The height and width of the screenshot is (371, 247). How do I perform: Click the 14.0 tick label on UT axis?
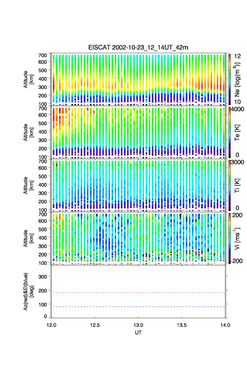(225, 325)
